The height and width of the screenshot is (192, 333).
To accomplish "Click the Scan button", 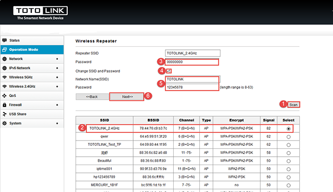I will (293, 105).
